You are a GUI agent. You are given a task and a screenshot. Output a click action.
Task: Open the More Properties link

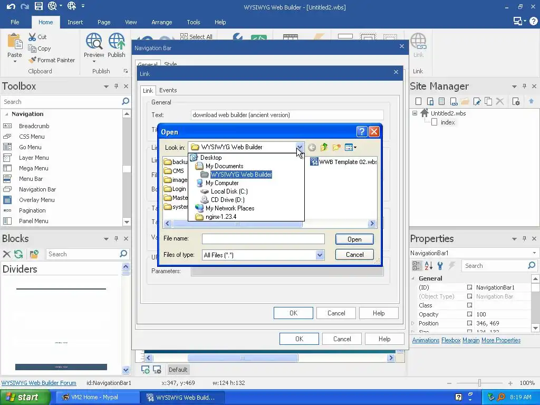click(501, 340)
